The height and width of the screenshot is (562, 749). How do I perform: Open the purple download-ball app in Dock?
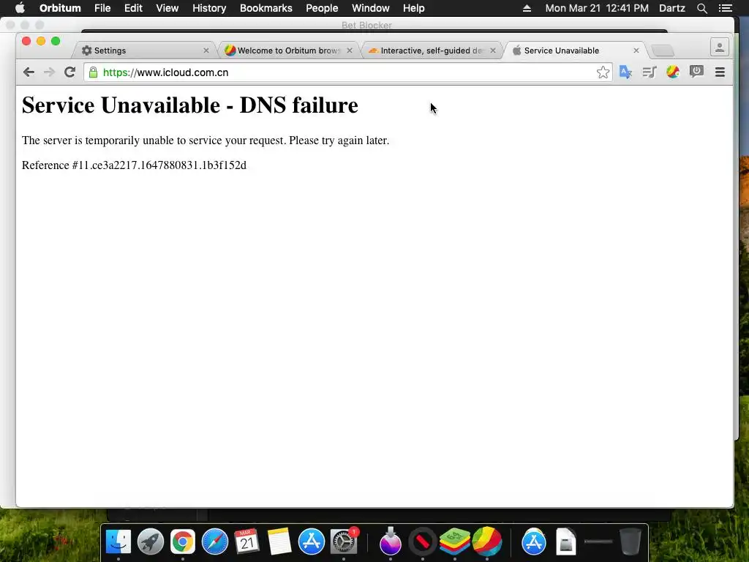tap(391, 542)
